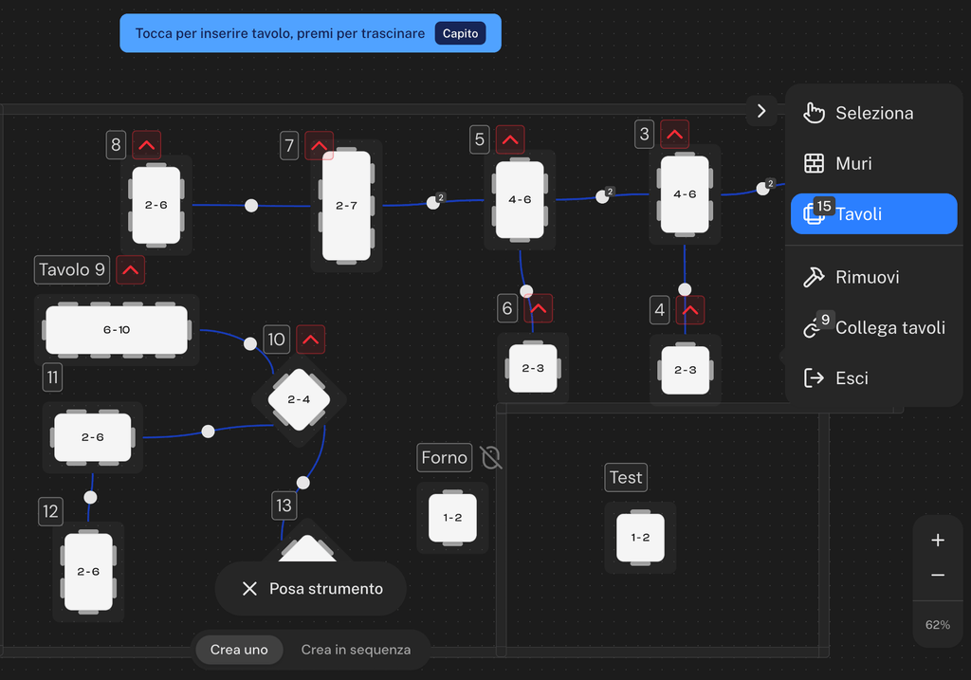
Task: Select the Test 1-2 seat table
Action: [x=640, y=538]
